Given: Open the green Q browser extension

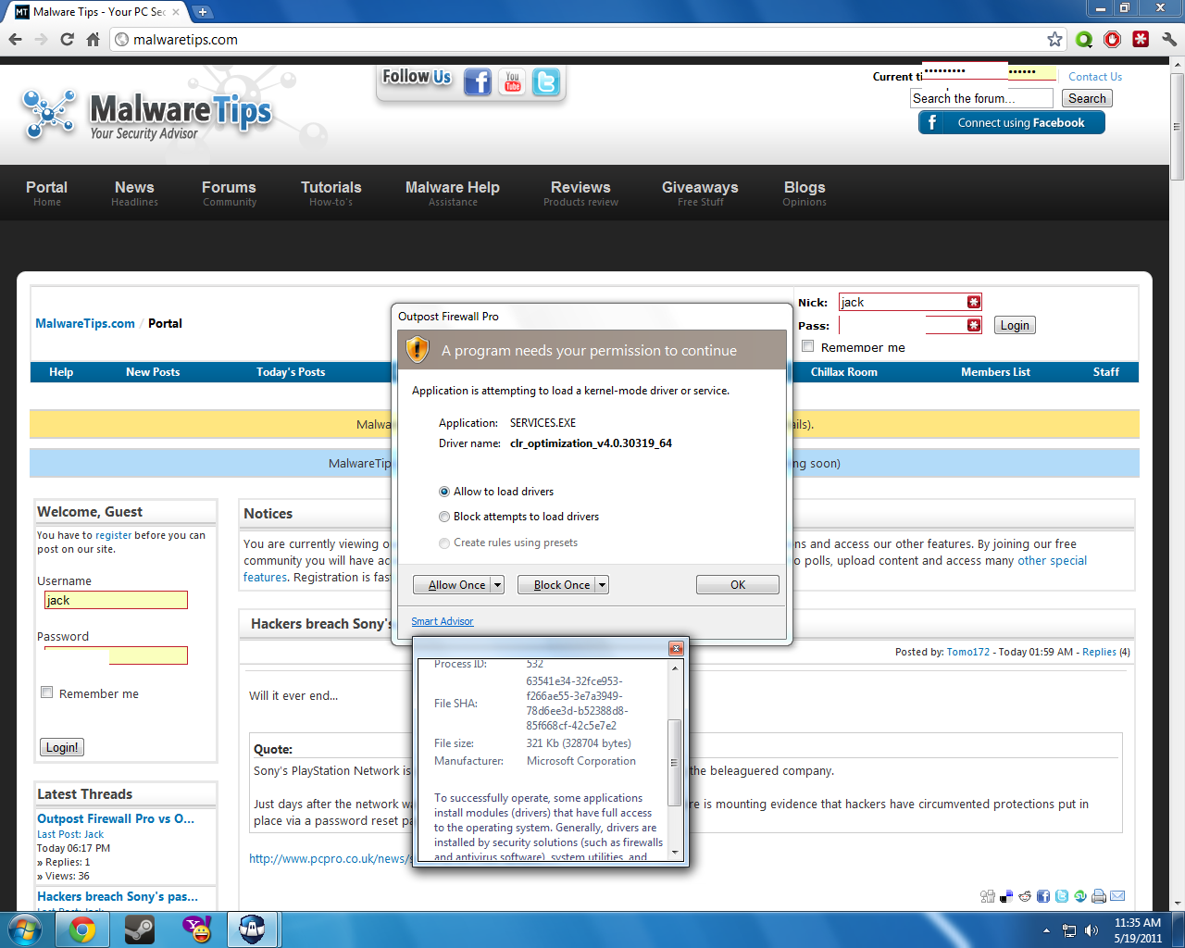Looking at the screenshot, I should (x=1084, y=39).
